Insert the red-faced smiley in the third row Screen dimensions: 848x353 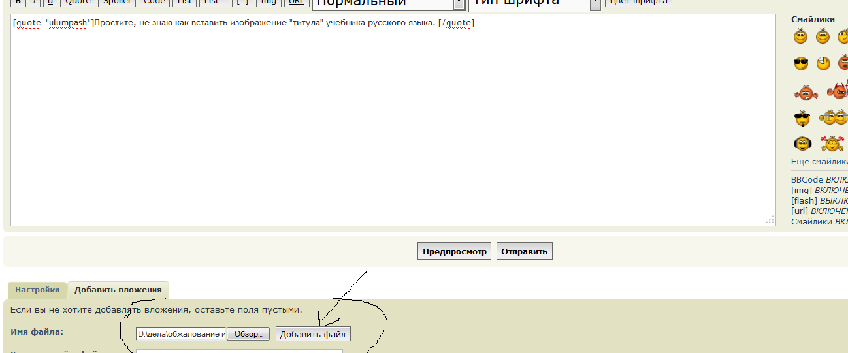pos(805,92)
